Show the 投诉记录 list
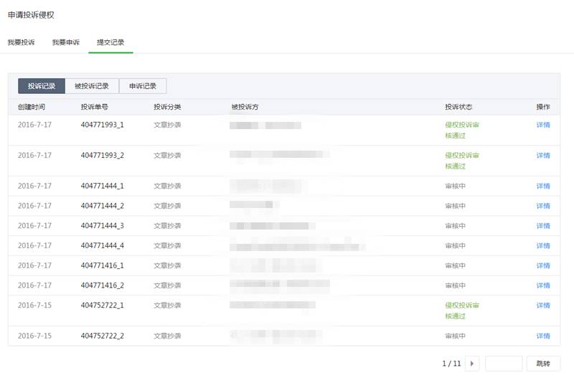Screen dimensions: 574x378 point(42,86)
